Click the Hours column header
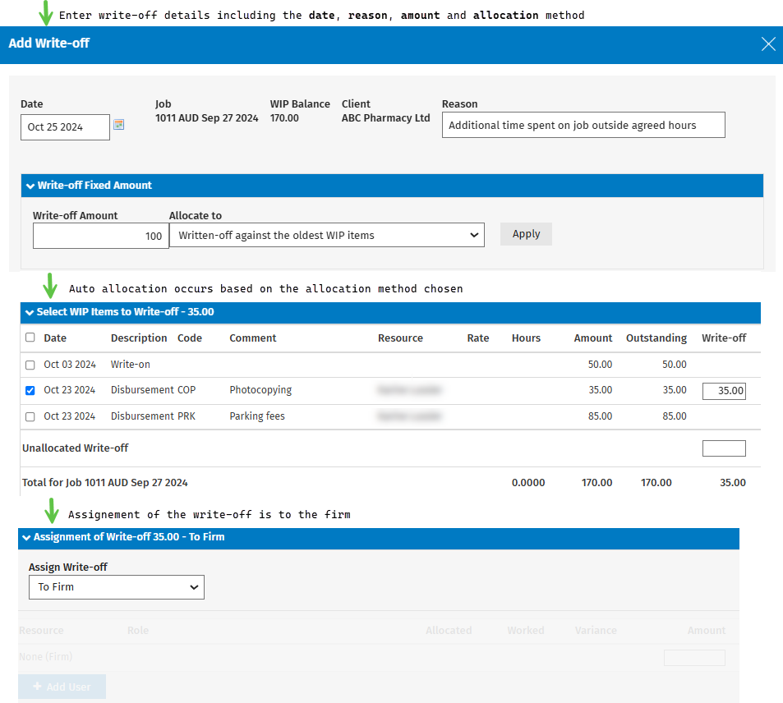Image resolution: width=783 pixels, height=703 pixels. point(526,338)
